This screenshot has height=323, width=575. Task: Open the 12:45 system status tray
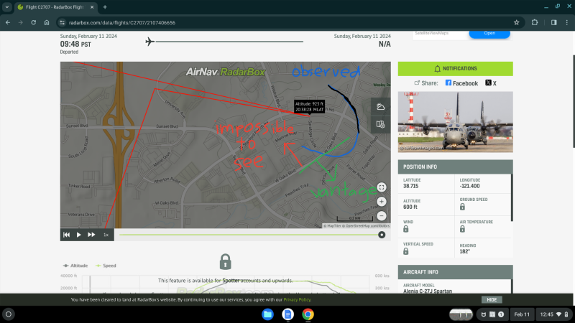pos(553,314)
